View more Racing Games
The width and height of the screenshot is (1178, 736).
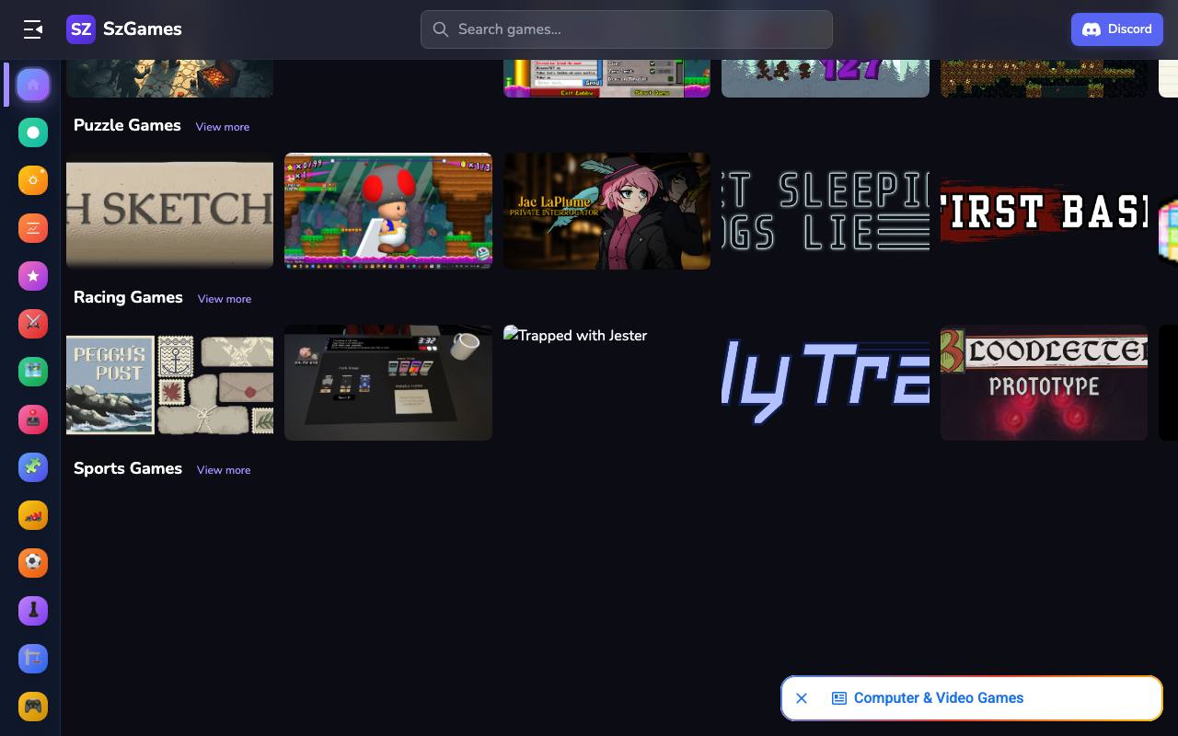[x=225, y=299]
